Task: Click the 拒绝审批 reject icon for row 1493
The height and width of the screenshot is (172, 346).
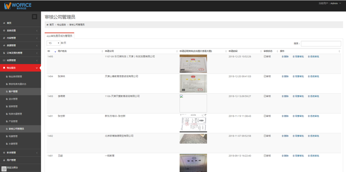Action: tap(309, 96)
